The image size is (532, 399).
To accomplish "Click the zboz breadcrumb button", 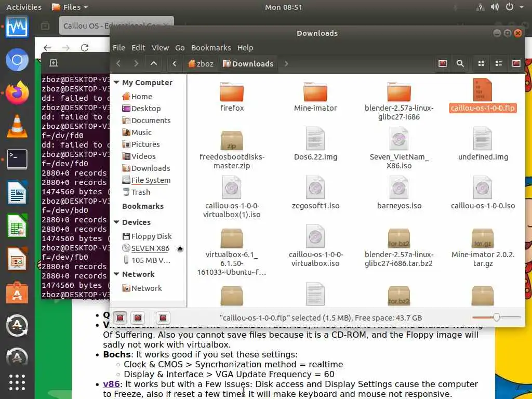I will [201, 63].
